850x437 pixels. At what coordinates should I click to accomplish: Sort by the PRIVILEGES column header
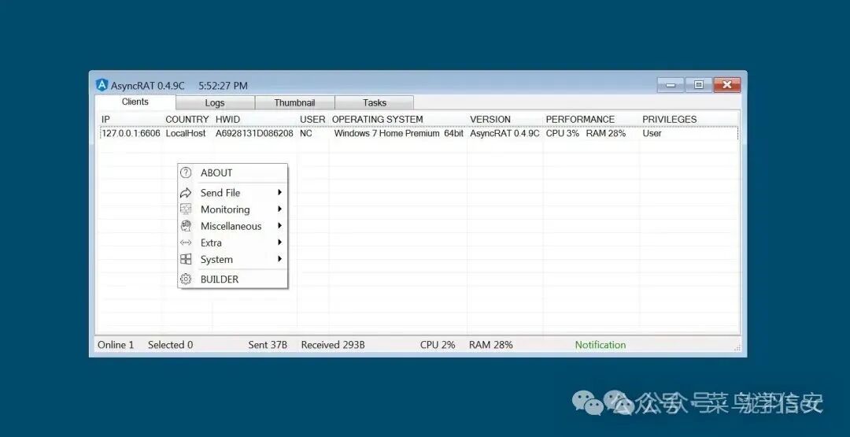point(670,119)
